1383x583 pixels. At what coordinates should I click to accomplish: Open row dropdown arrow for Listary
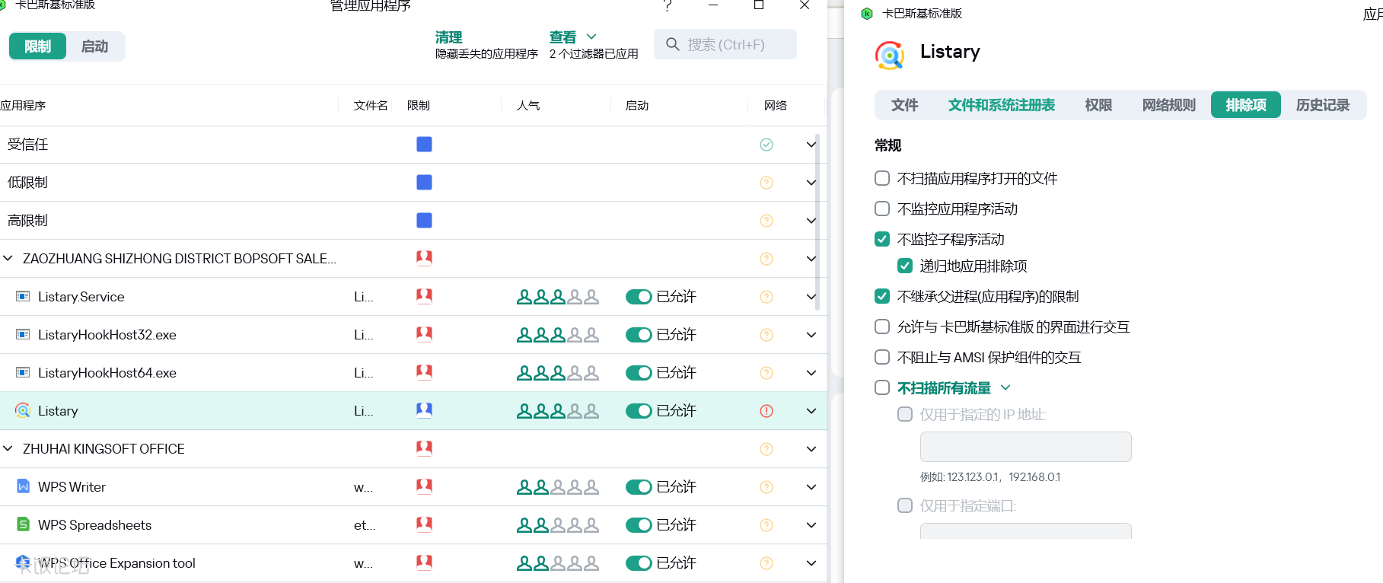[811, 411]
